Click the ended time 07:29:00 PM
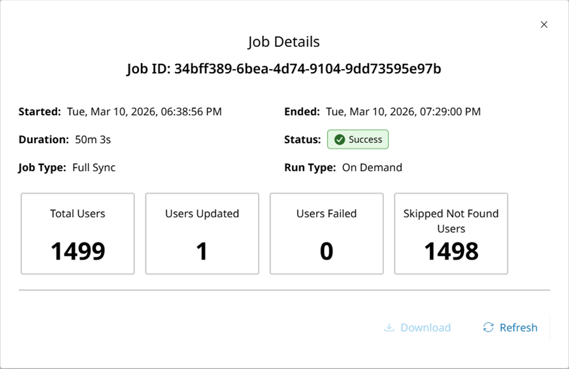This screenshot has width=569, height=369. pos(450,111)
